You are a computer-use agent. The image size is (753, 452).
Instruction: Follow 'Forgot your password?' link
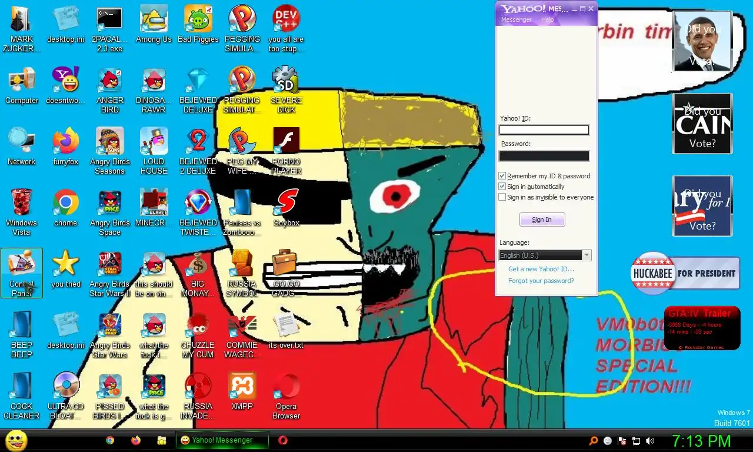coord(541,281)
